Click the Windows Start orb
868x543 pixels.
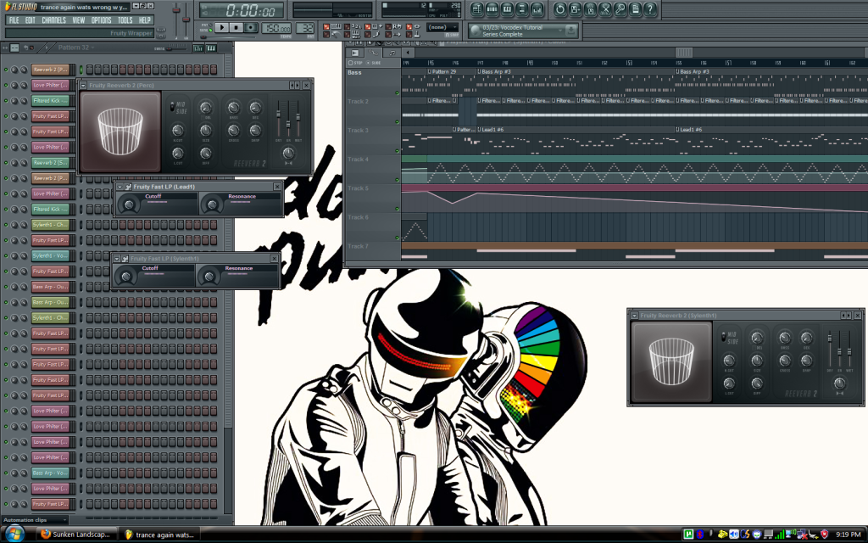(x=14, y=535)
